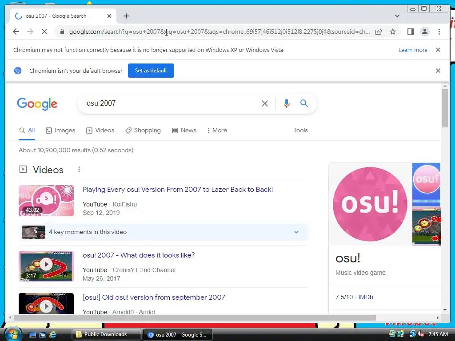This screenshot has width=455, height=341.
Task: Open the osu! gameplay screenshot image
Action: click(x=427, y=226)
